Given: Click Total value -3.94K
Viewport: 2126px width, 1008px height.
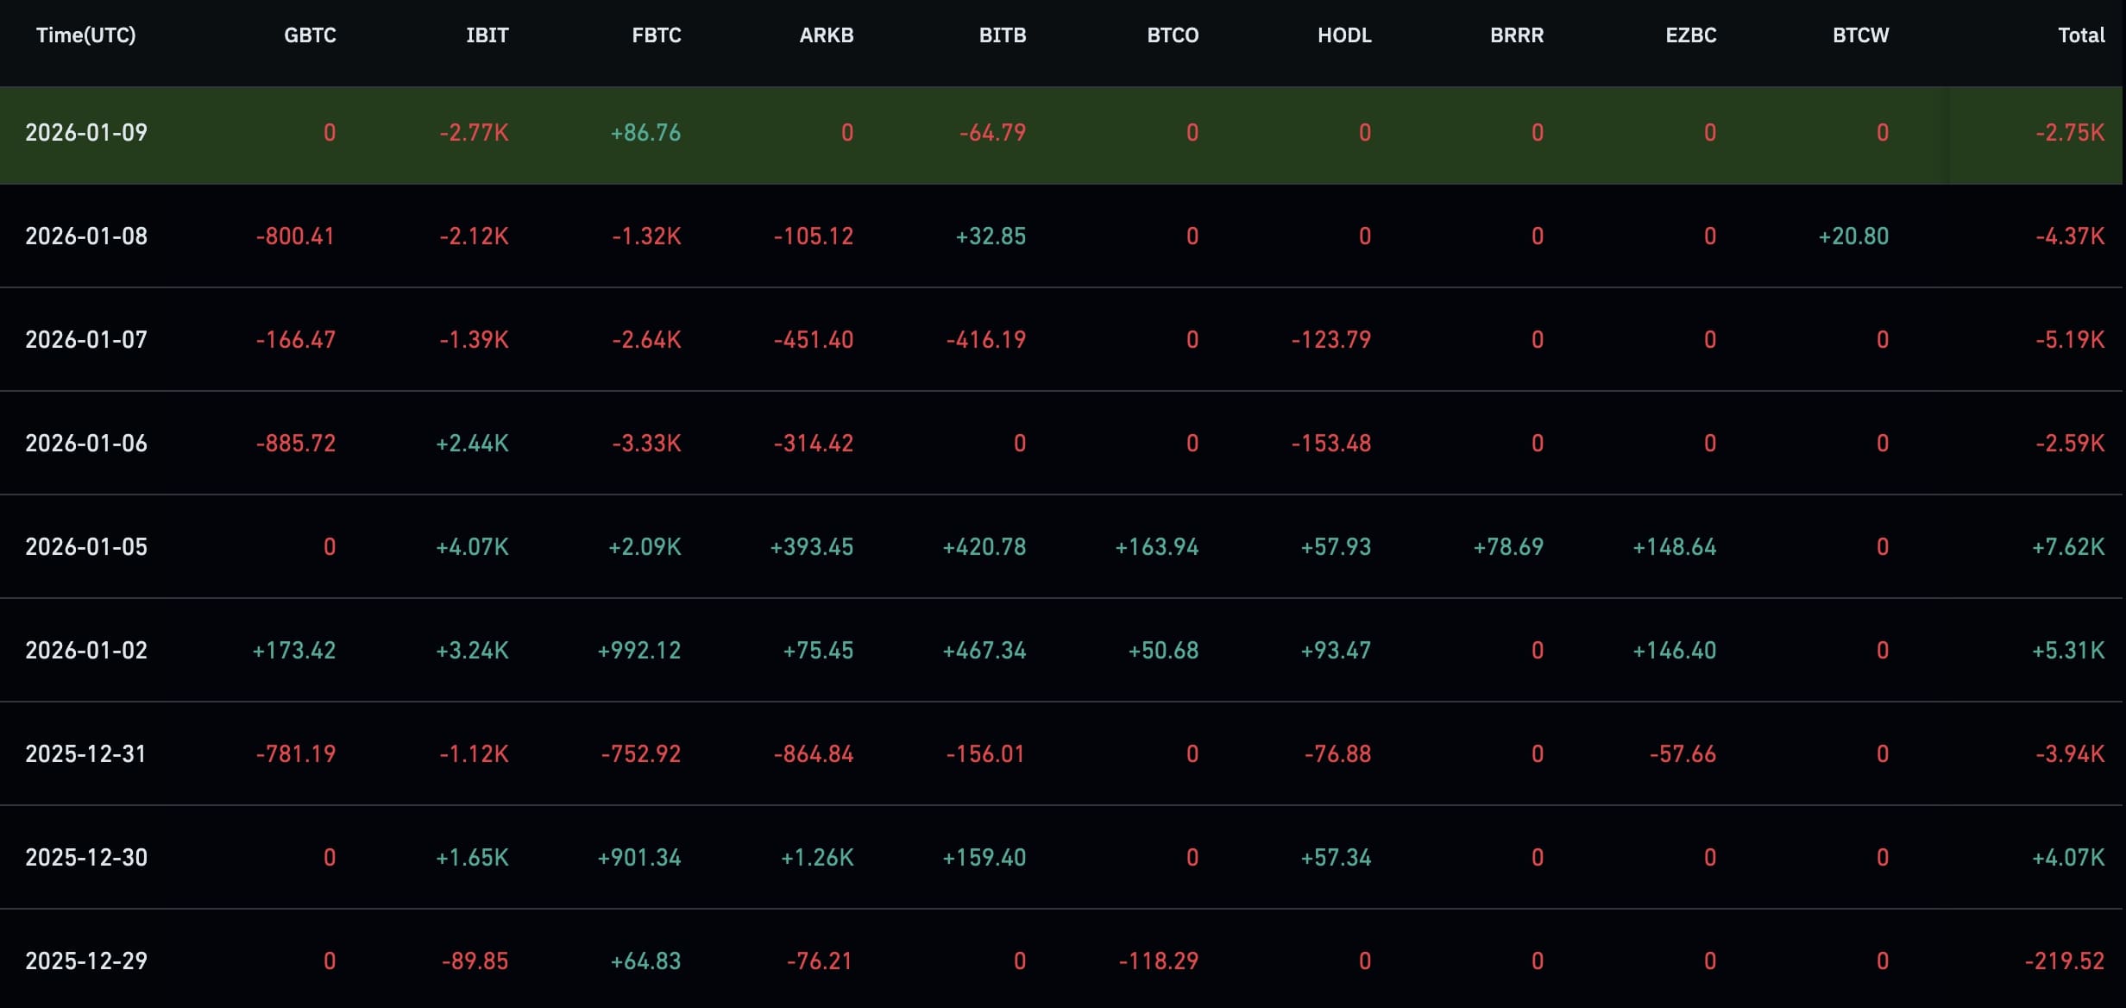Looking at the screenshot, I should pos(2070,753).
